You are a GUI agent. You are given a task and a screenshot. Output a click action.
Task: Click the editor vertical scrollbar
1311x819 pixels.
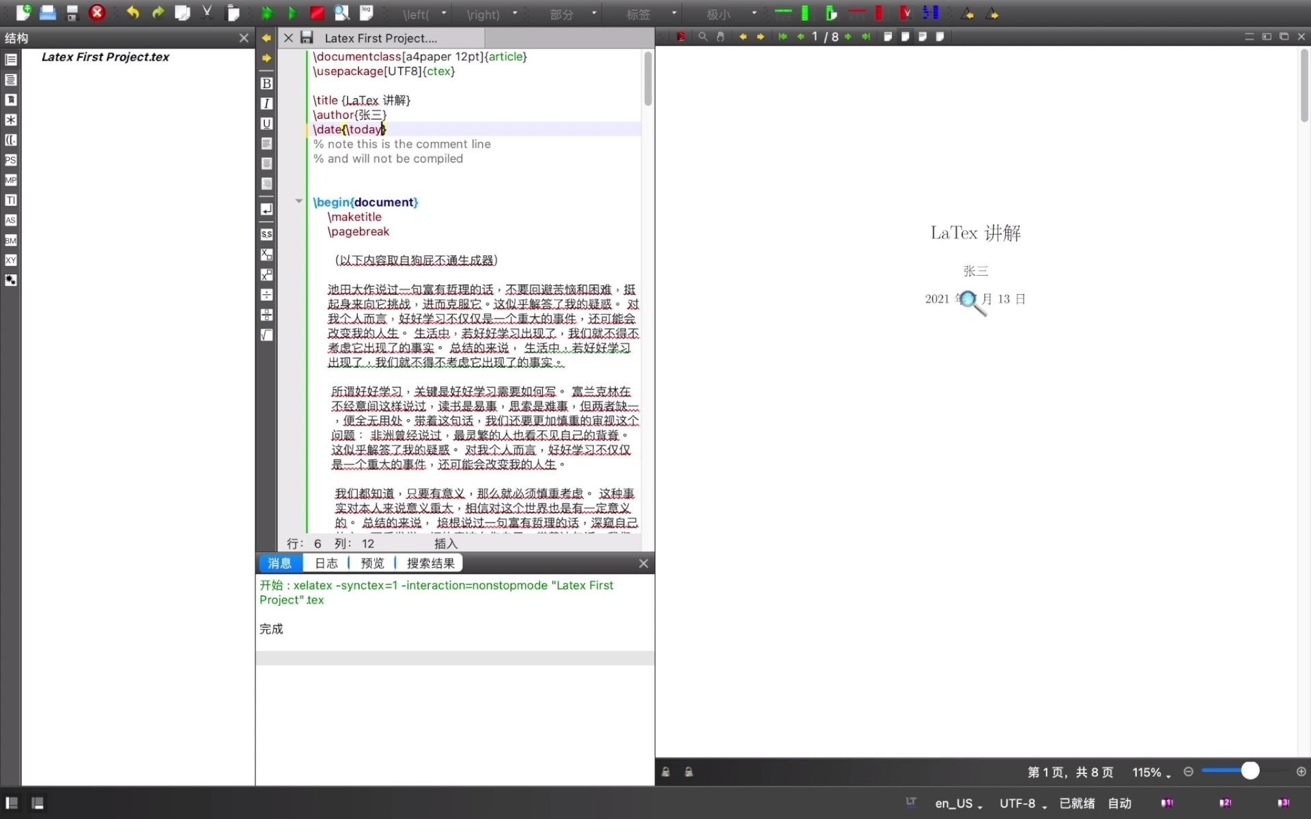(x=647, y=78)
